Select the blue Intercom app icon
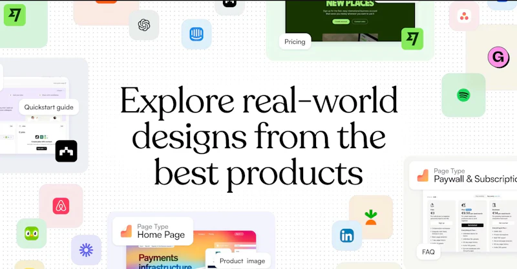 (196, 34)
